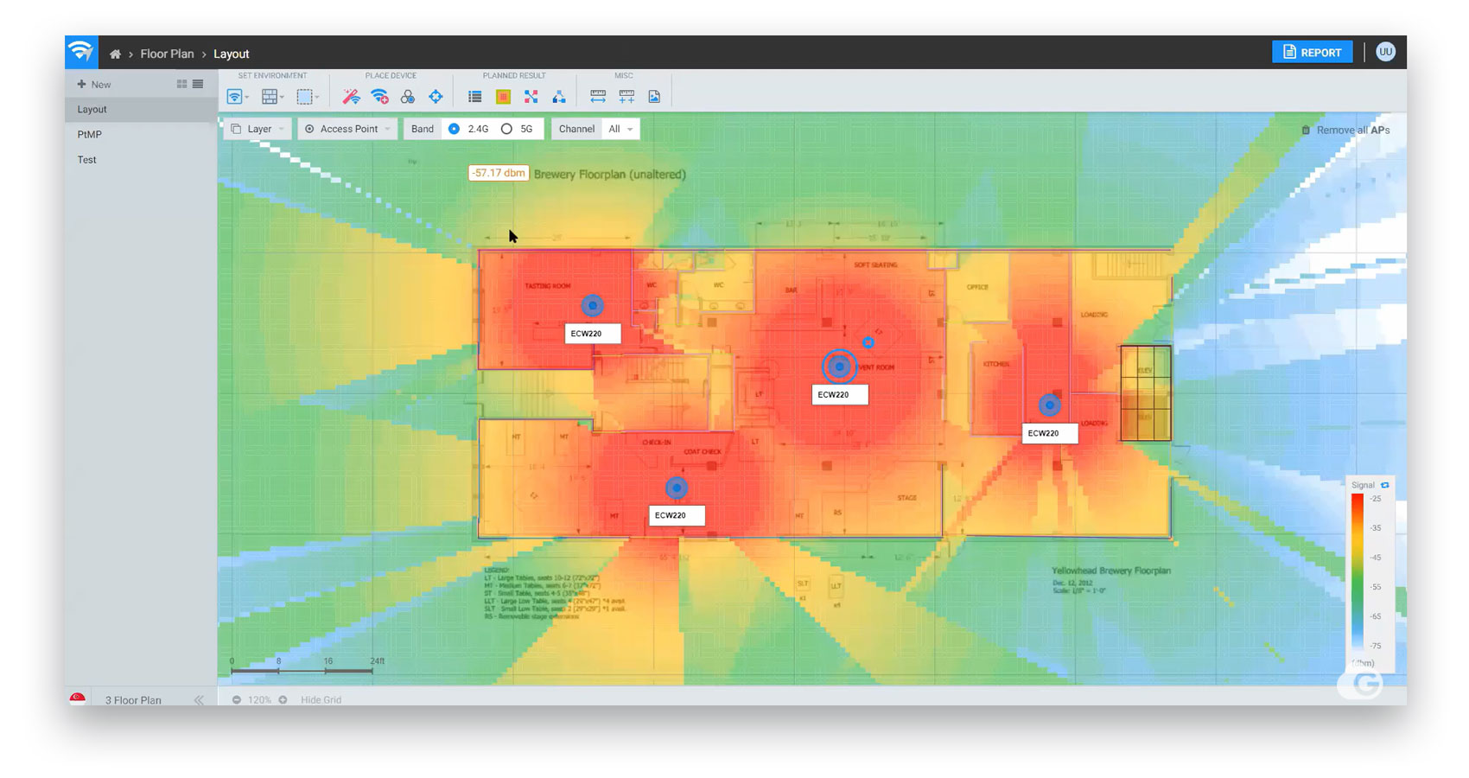This screenshot has height=778, width=1469.
Task: Open the Channel All dropdown
Action: tap(620, 129)
